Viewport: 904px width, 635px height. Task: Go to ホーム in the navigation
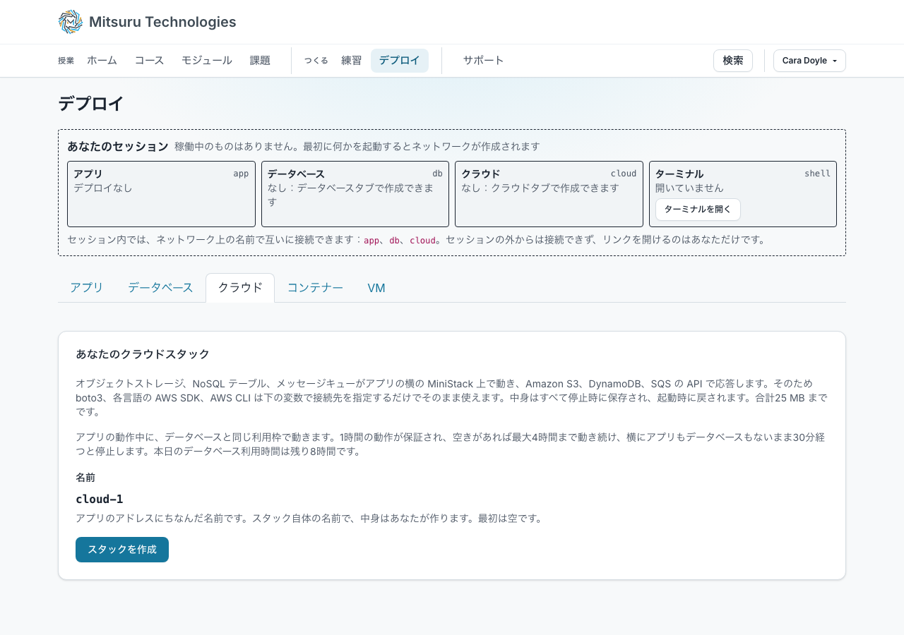click(102, 61)
